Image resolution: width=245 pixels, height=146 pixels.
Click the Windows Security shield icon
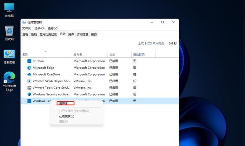click(29, 94)
